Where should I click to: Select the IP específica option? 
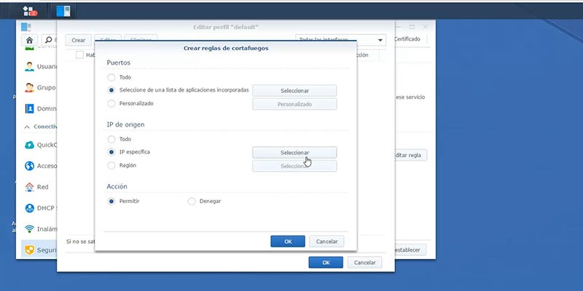pos(111,152)
